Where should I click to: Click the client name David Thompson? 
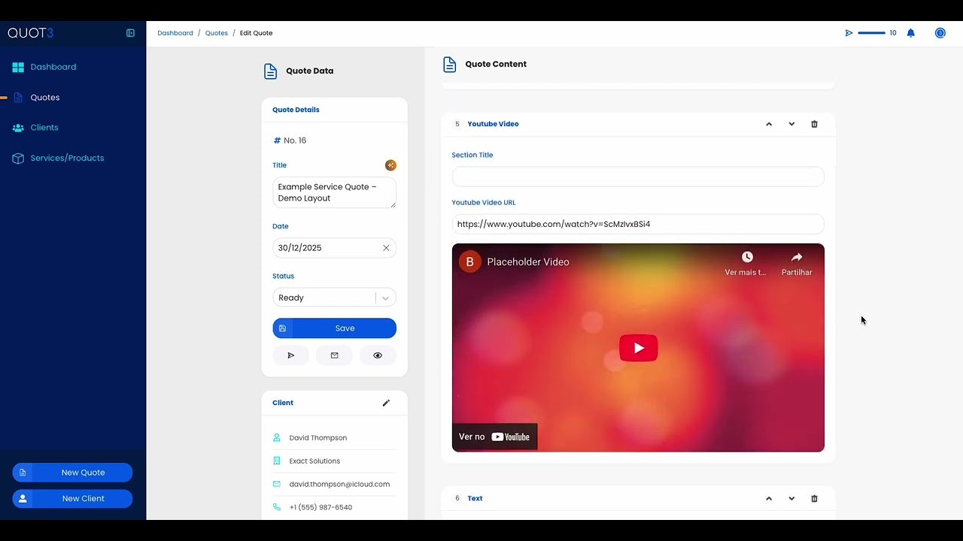pos(318,438)
